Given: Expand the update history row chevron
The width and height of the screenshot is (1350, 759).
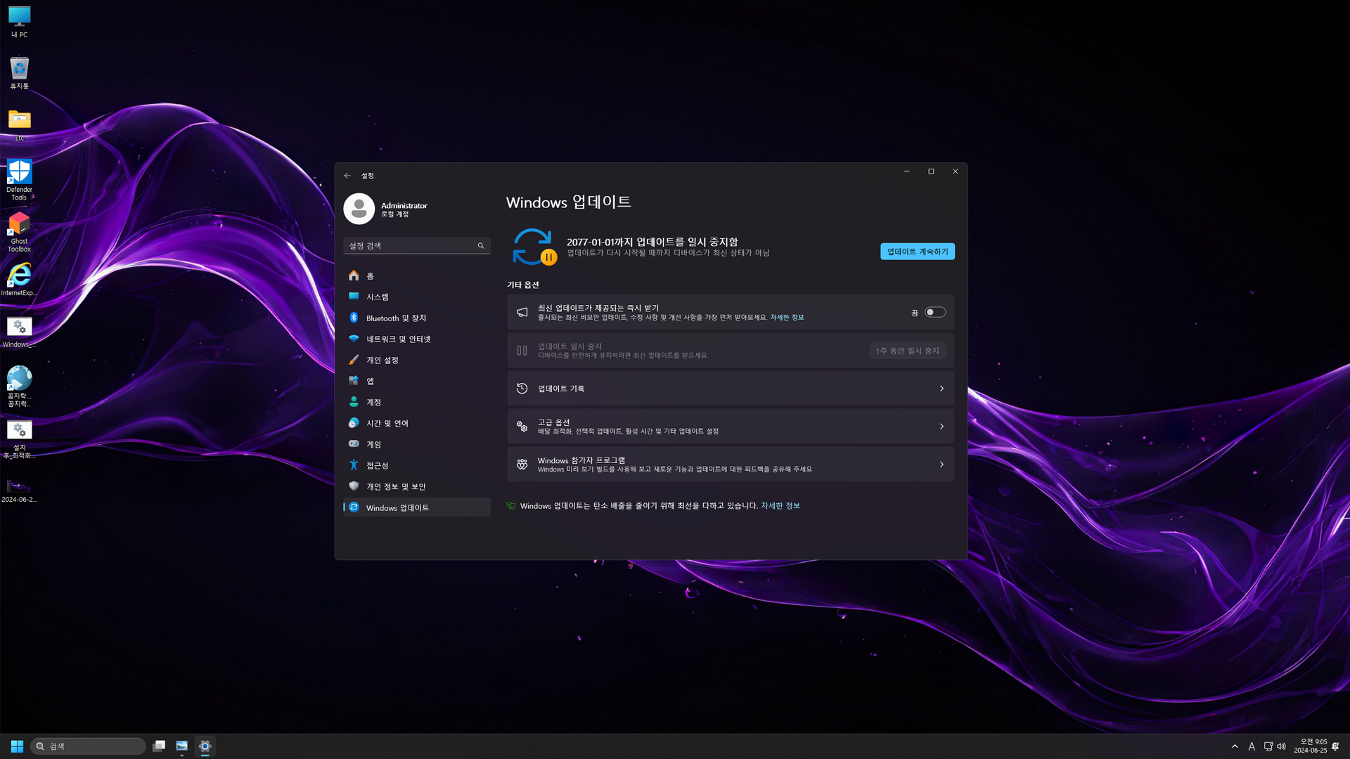Looking at the screenshot, I should [x=941, y=389].
